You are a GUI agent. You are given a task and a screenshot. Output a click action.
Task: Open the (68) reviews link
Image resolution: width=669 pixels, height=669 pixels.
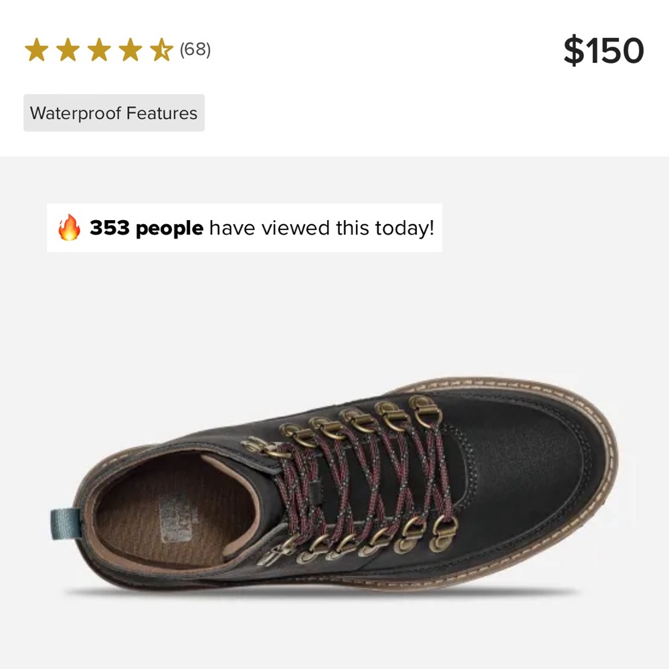195,49
